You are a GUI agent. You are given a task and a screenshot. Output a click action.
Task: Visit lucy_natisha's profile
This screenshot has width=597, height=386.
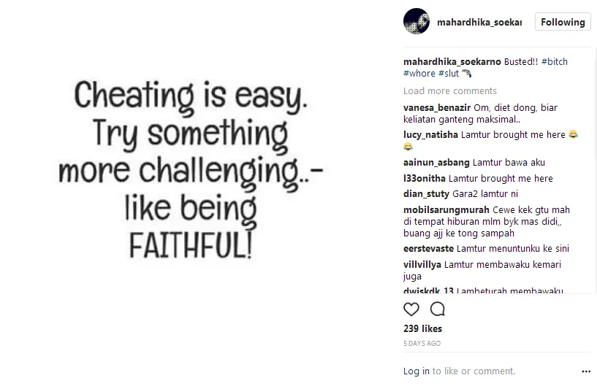click(x=431, y=135)
